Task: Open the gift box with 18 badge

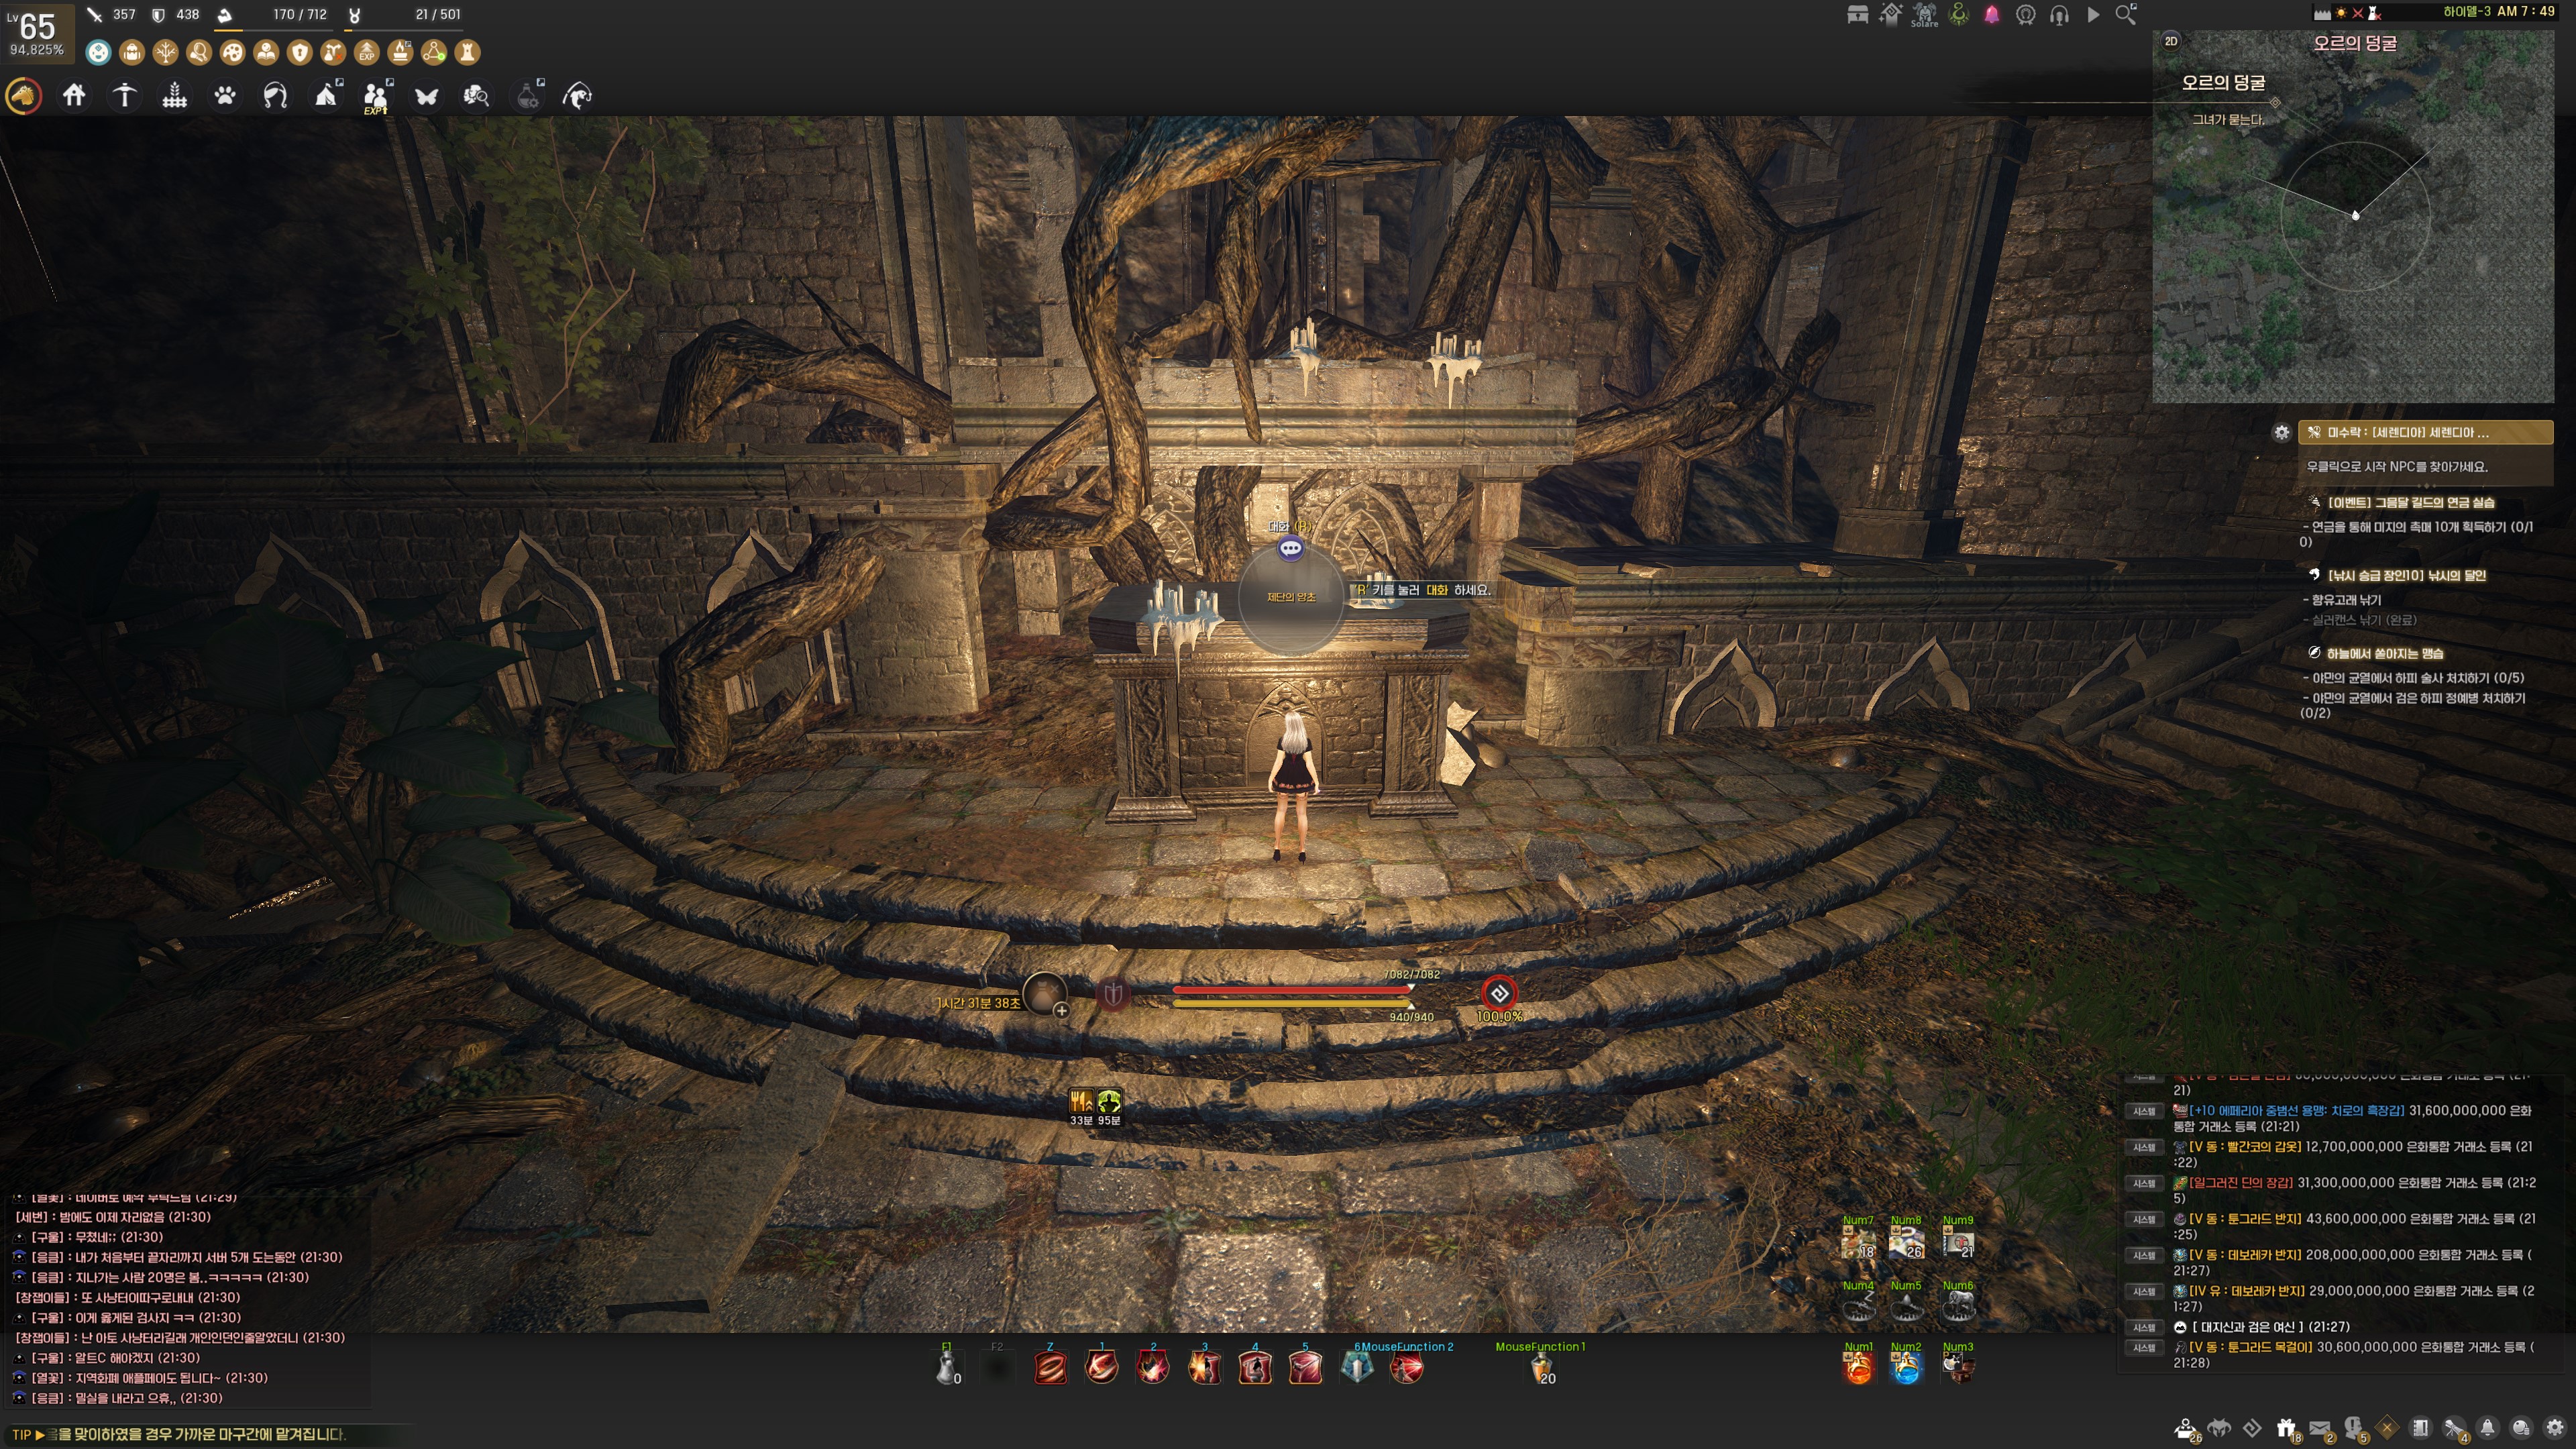Action: [x=2286, y=1429]
